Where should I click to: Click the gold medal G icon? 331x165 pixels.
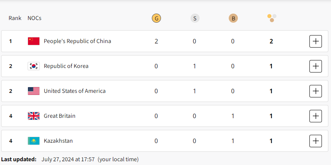(x=156, y=18)
